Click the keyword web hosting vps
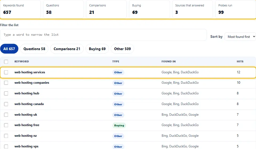This screenshot has height=149, width=256. coord(26,146)
